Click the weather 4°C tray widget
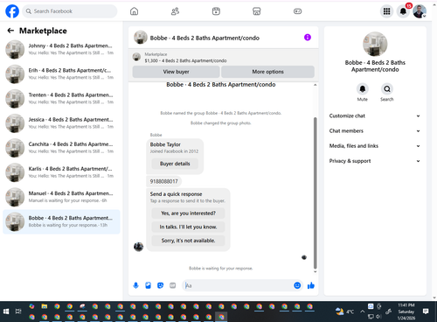This screenshot has width=437, height=322. click(x=344, y=311)
